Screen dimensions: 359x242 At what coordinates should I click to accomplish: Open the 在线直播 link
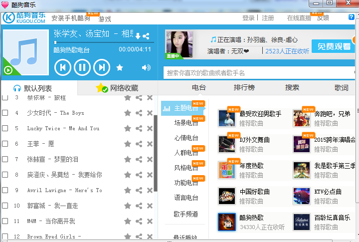click(x=299, y=18)
